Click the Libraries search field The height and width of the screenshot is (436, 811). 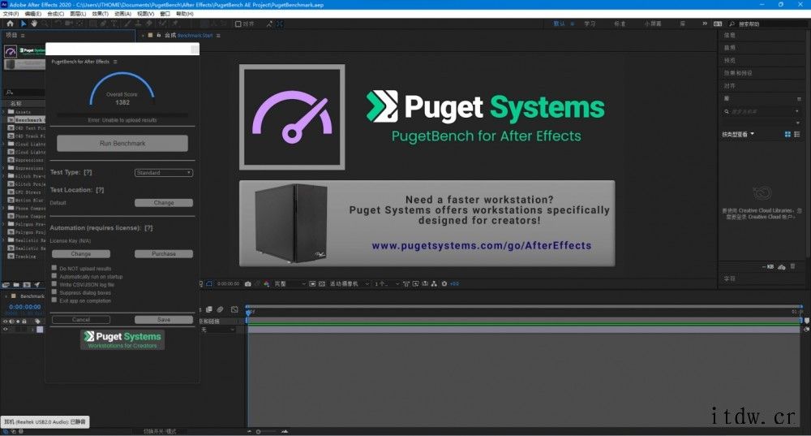[x=761, y=111]
